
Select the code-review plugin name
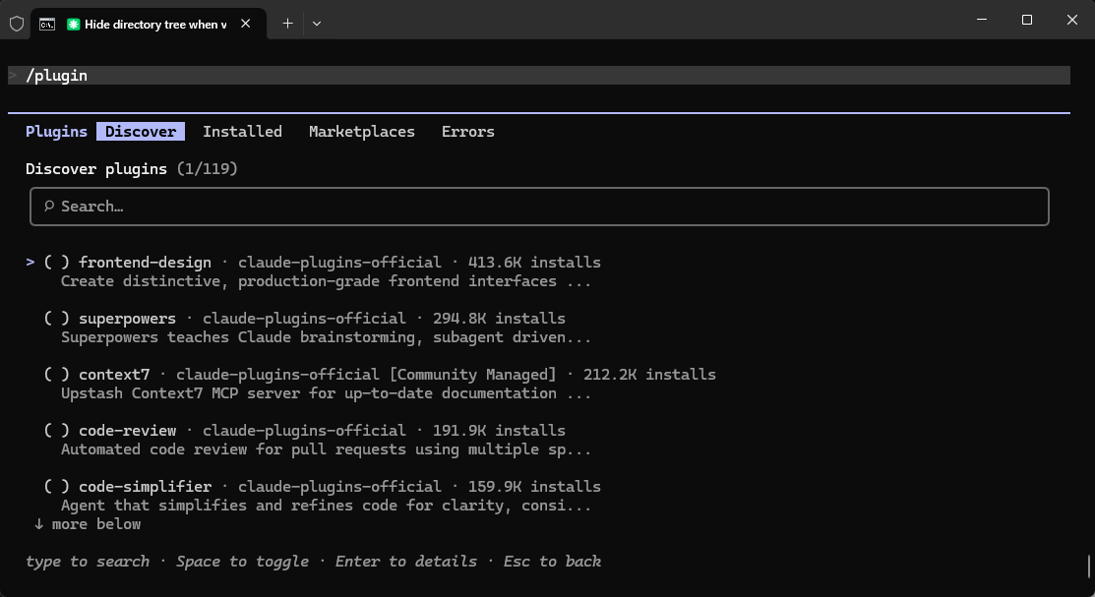click(127, 431)
